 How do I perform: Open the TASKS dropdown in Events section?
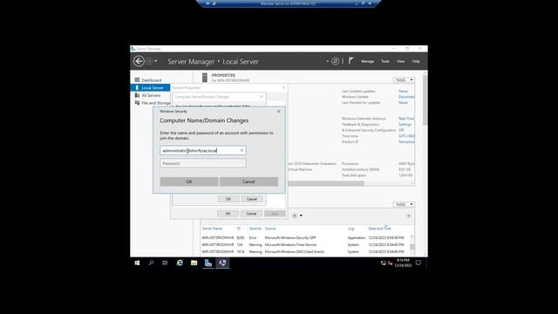coord(404,204)
